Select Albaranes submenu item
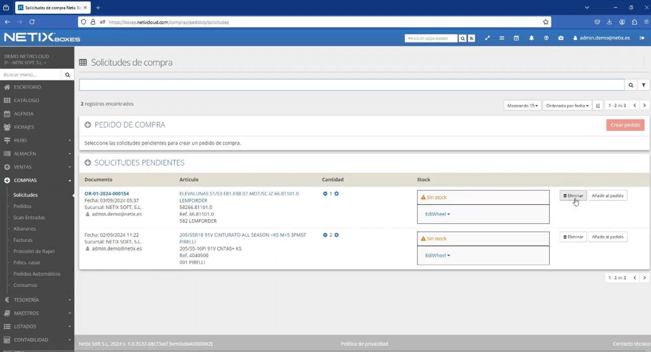The width and height of the screenshot is (651, 352). point(25,229)
